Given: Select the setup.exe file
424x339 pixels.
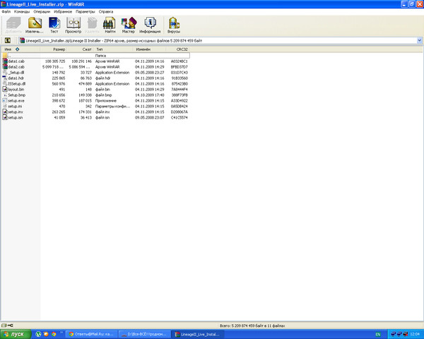Looking at the screenshot, I should 96,100.
